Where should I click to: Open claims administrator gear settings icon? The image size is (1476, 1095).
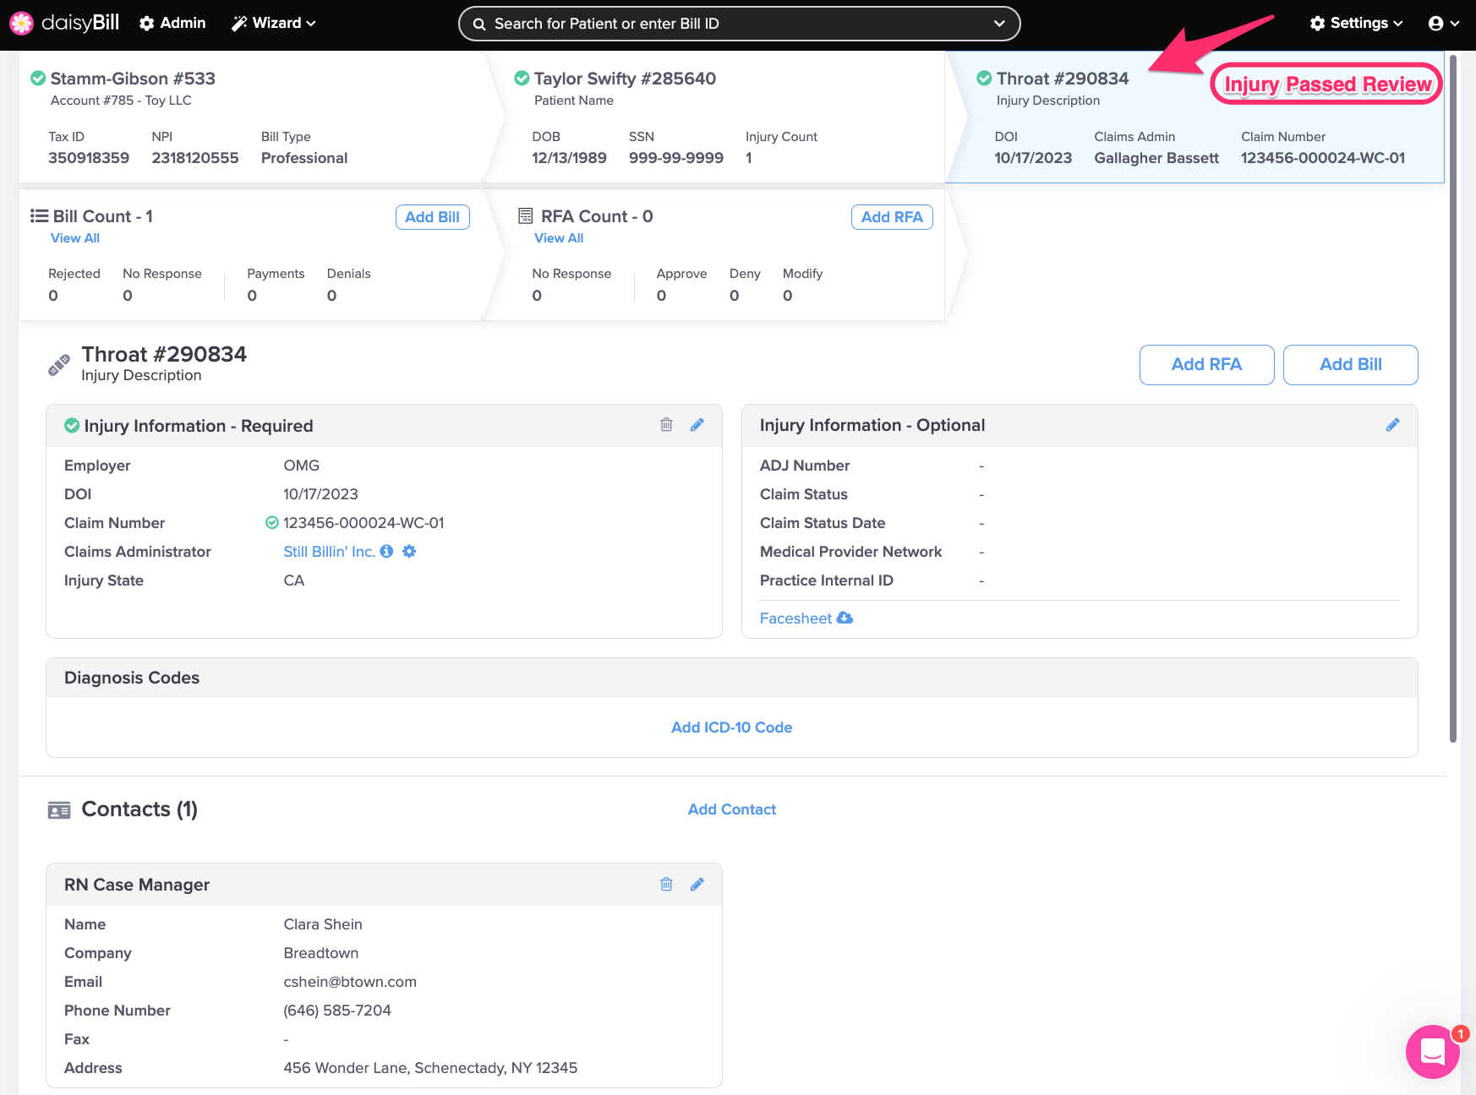pos(409,552)
